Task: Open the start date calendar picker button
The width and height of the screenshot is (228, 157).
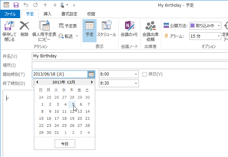Action: 91,74
